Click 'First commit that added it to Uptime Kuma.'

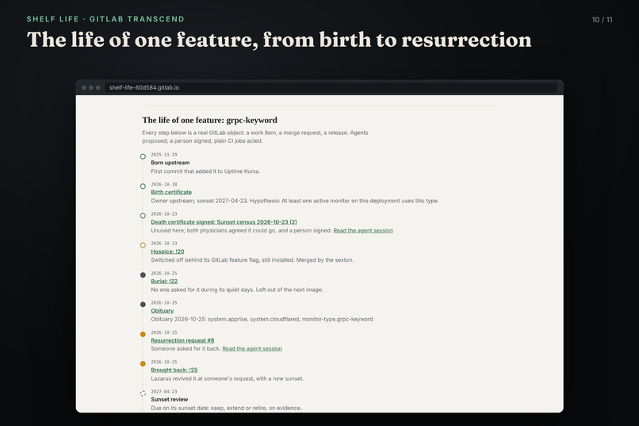pyautogui.click(x=205, y=171)
